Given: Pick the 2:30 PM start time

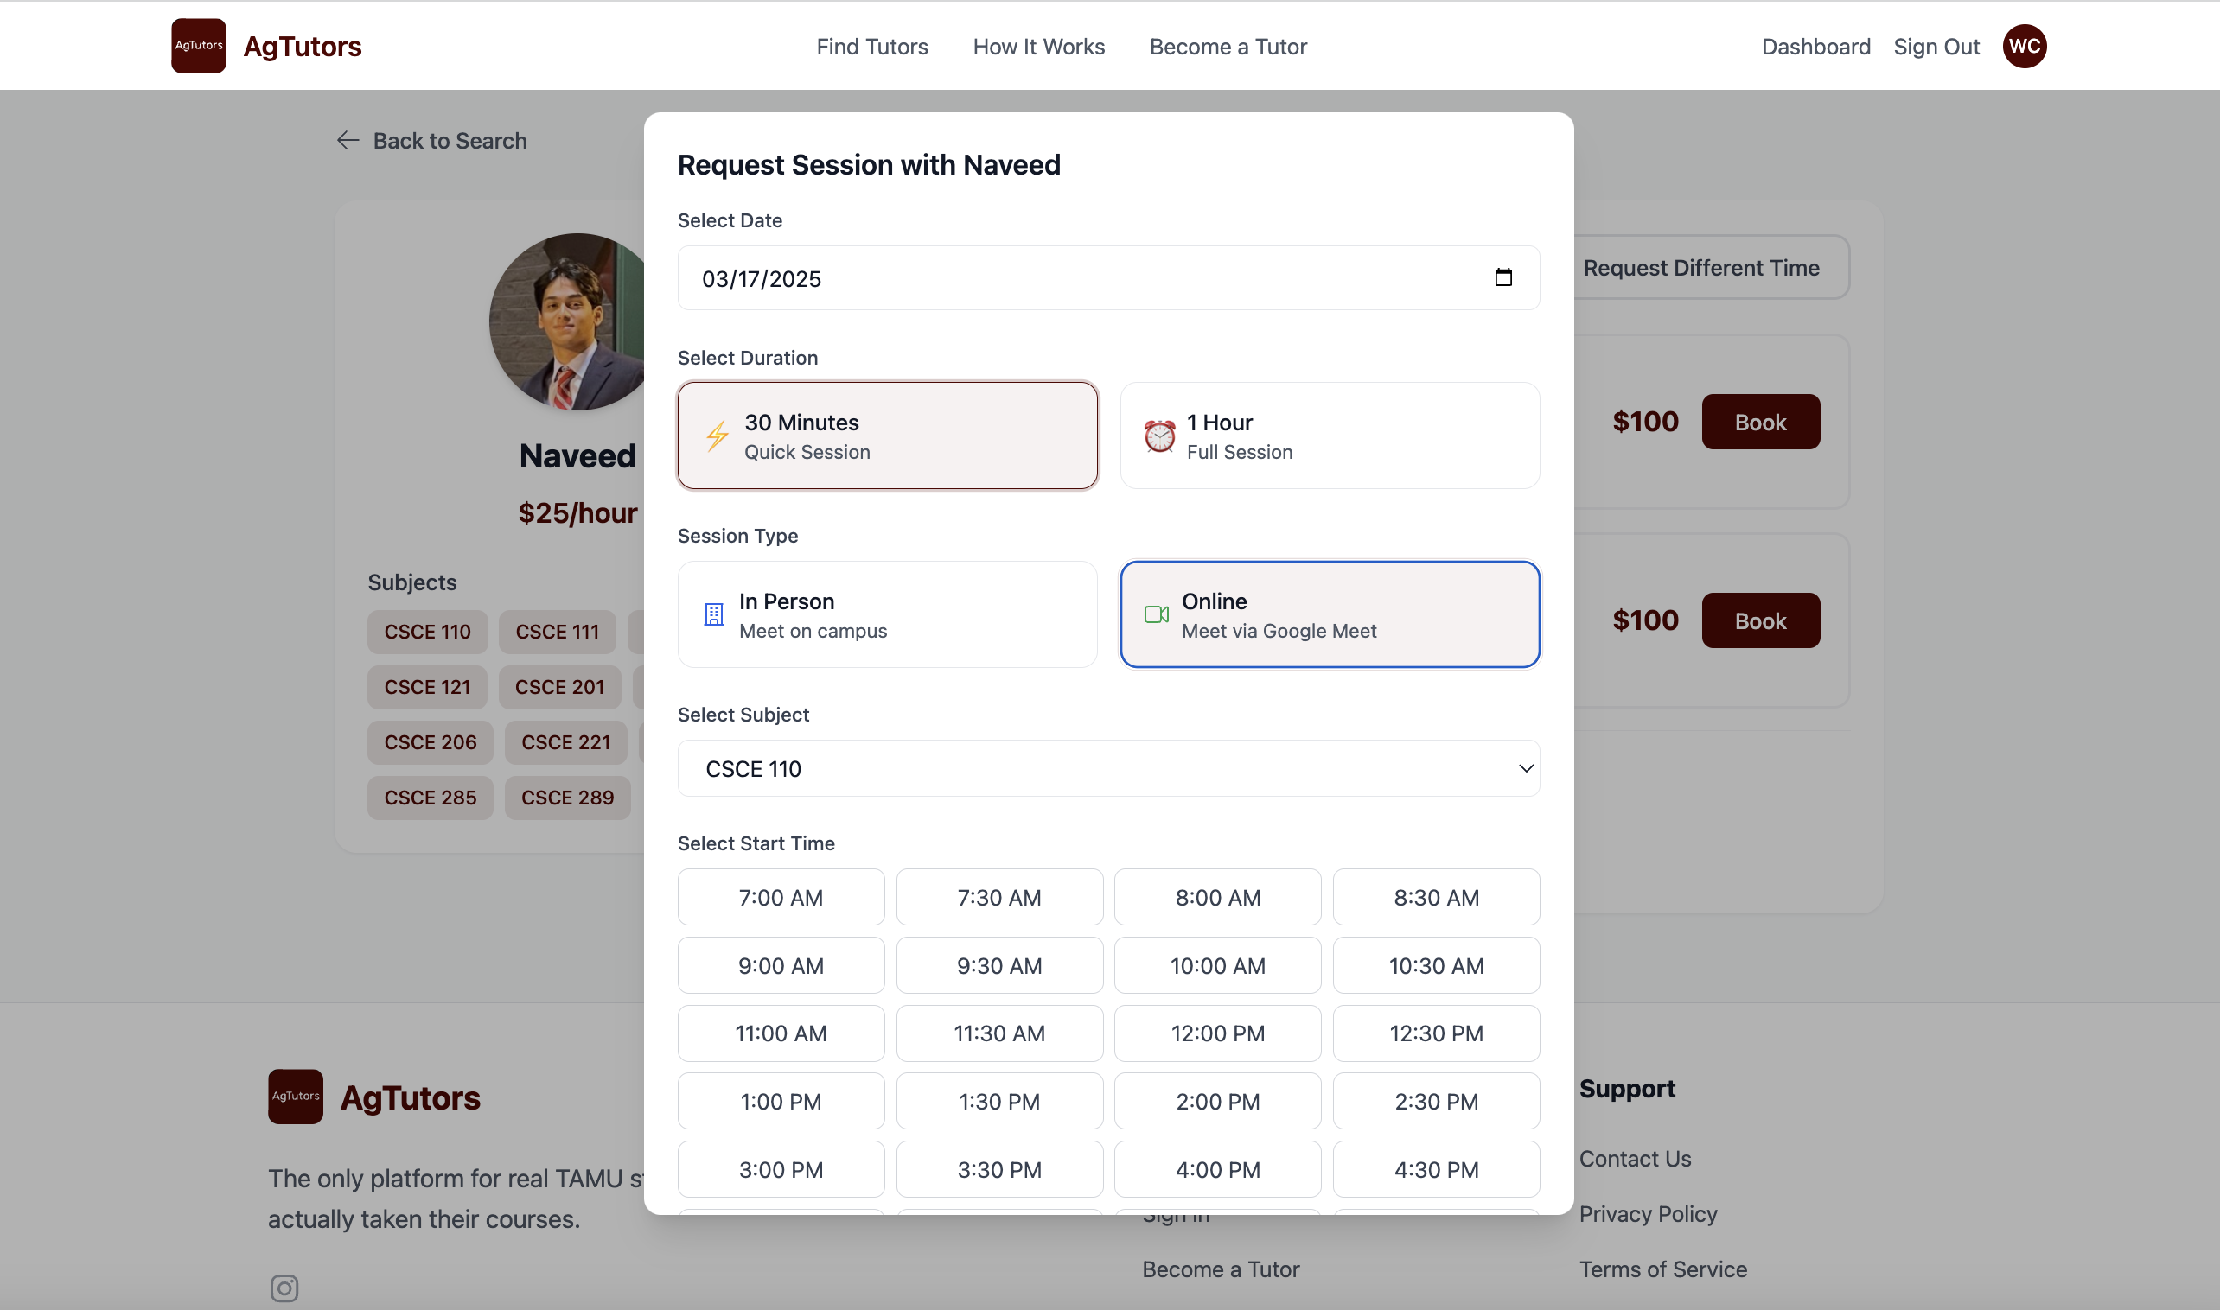Looking at the screenshot, I should 1437,1101.
